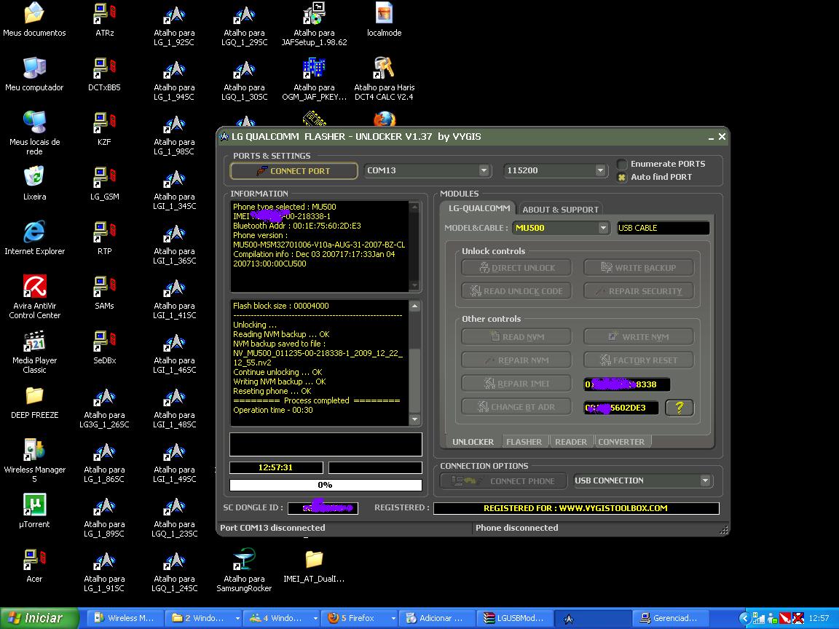
Task: Open the Meus documentos desktop icon
Action: tap(34, 19)
